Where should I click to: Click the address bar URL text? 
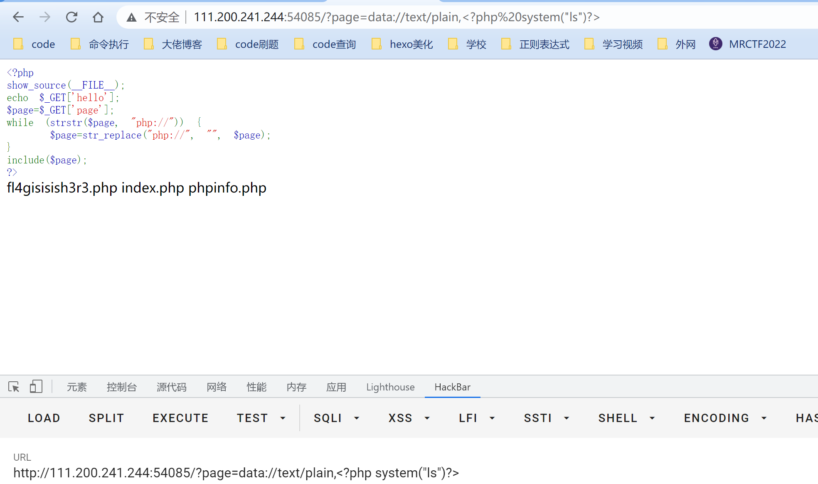pyautogui.click(x=397, y=17)
